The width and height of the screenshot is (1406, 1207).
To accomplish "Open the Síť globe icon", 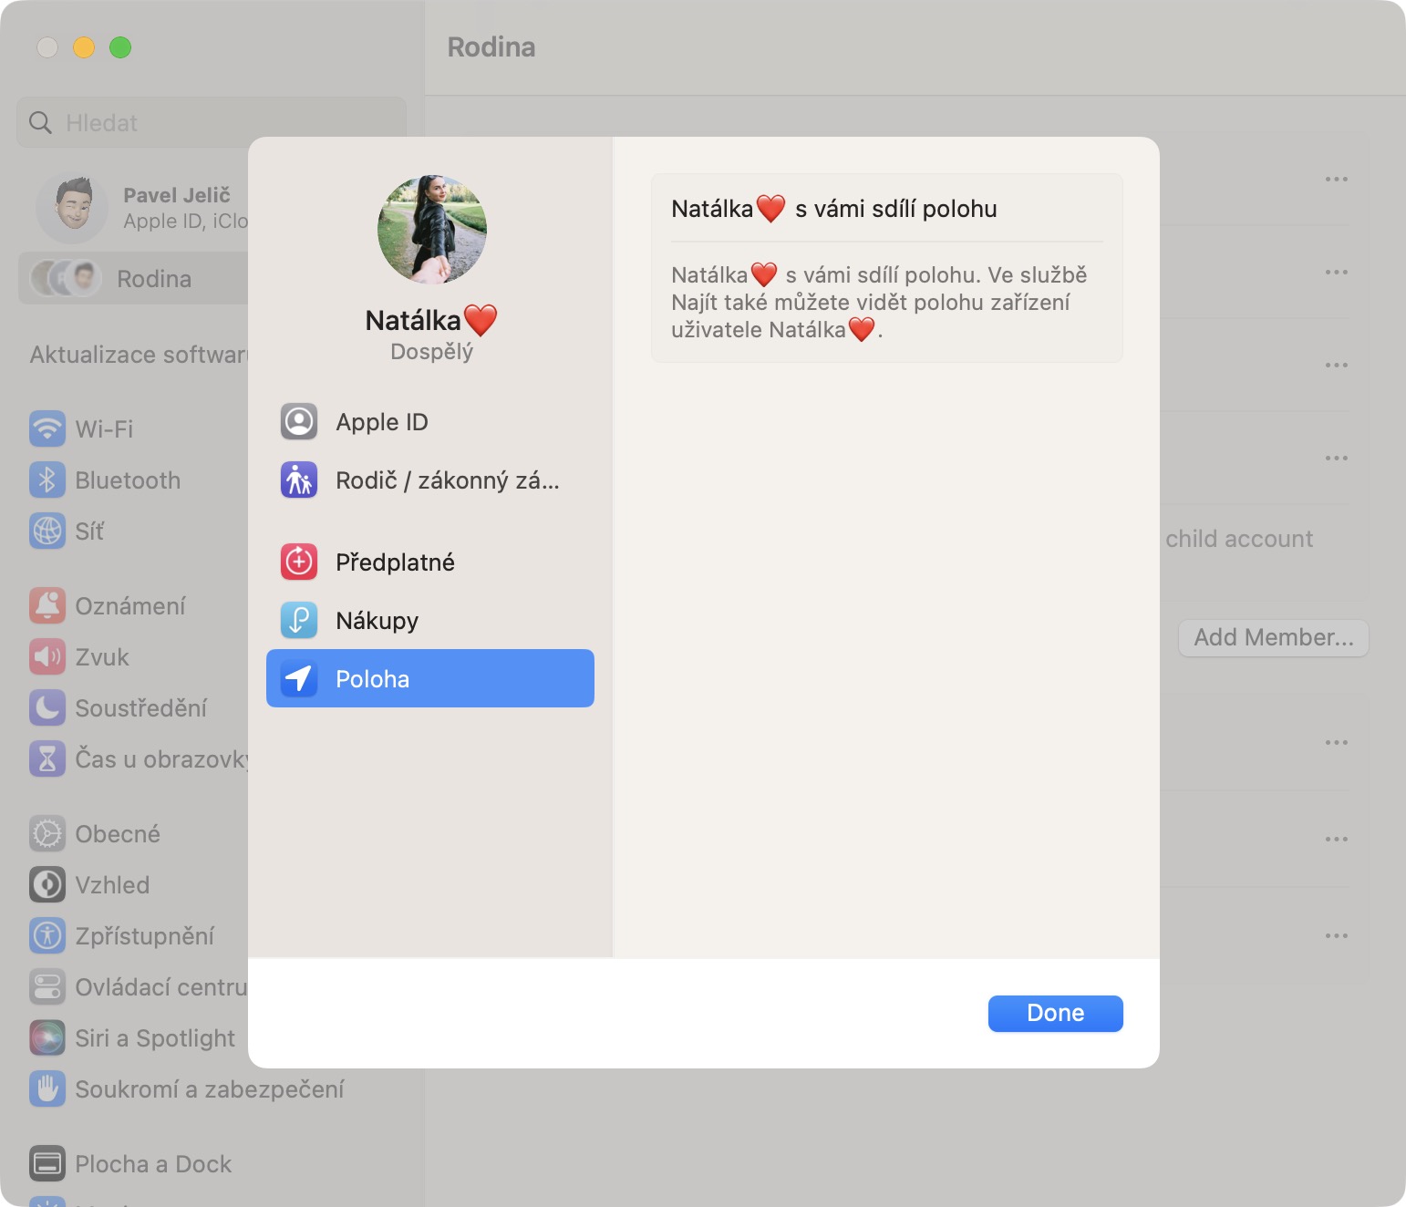I will [x=47, y=531].
